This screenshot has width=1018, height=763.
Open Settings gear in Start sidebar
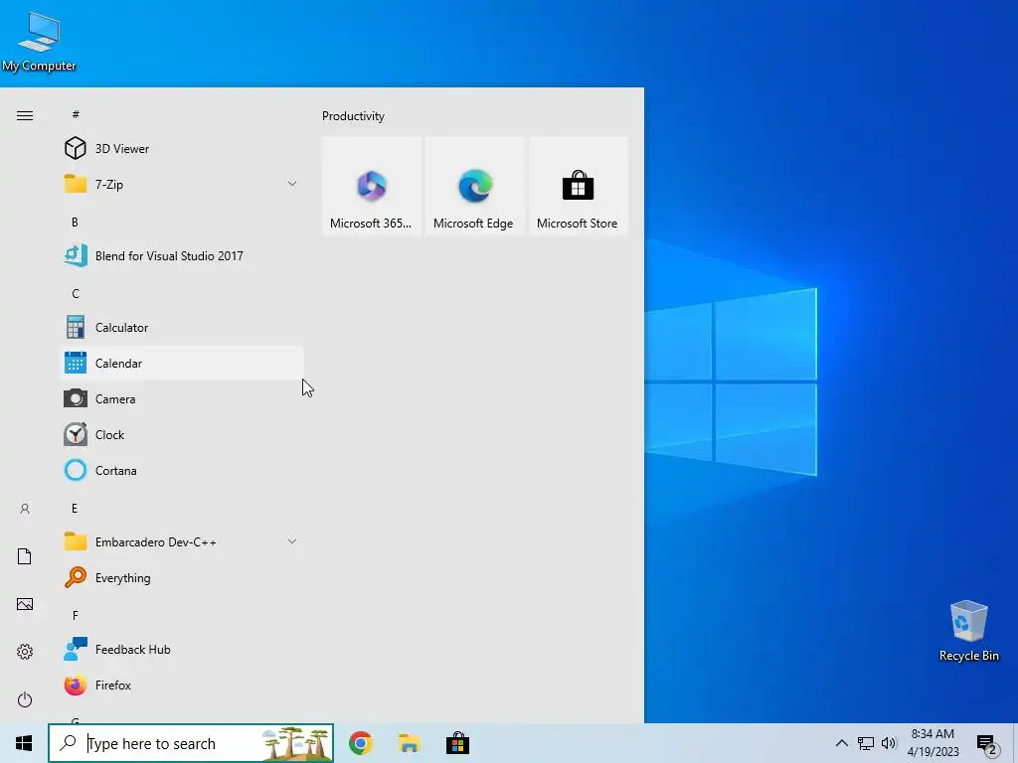tap(25, 652)
